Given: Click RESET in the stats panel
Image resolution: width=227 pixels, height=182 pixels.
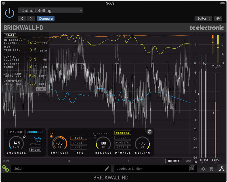Looking at the screenshot, I should 41,89.
